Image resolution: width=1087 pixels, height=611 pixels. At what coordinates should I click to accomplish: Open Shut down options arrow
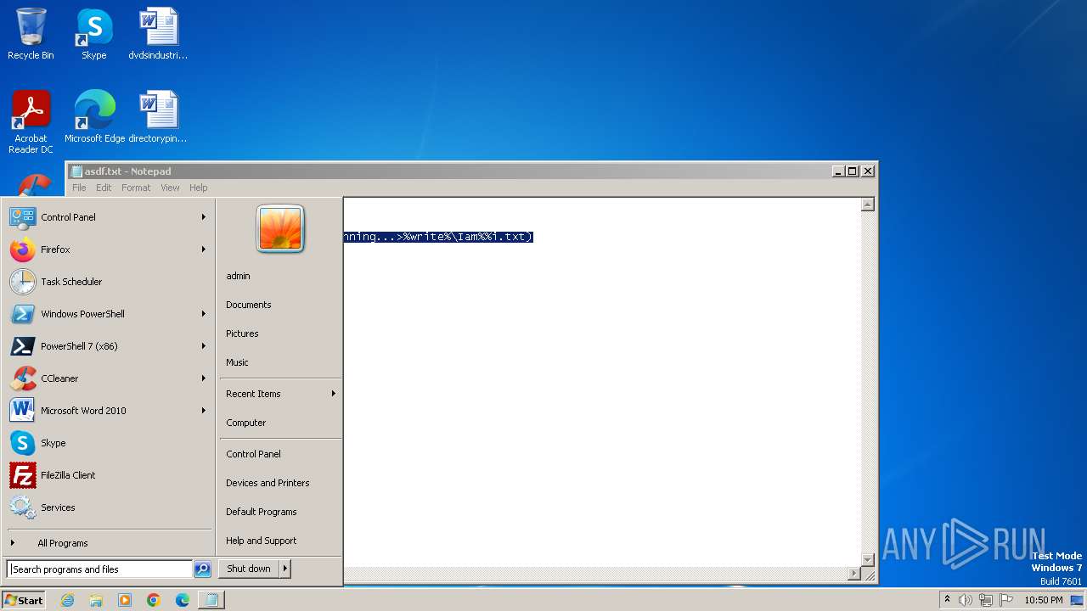pyautogui.click(x=285, y=569)
